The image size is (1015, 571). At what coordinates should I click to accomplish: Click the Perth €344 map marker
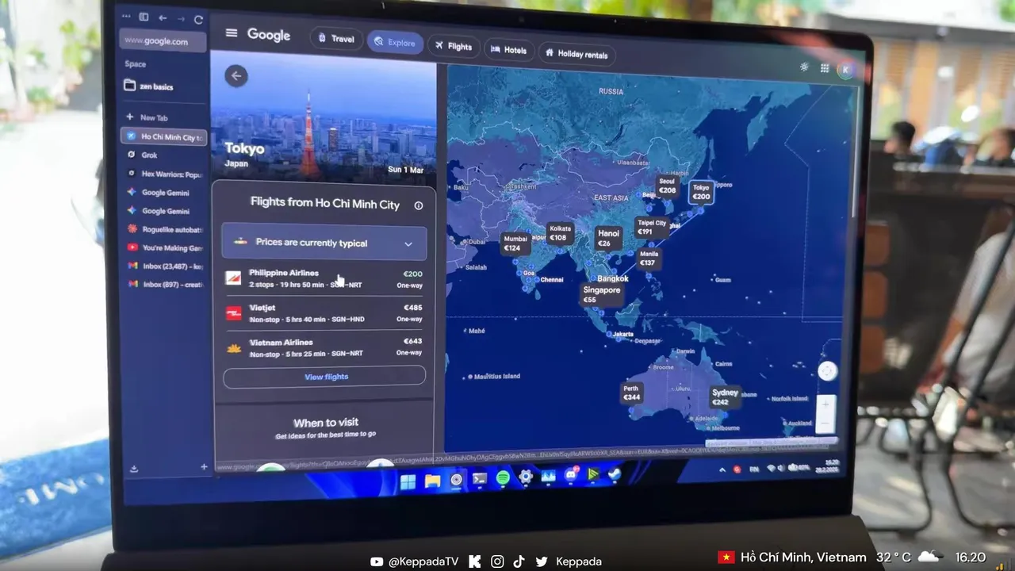pos(631,393)
